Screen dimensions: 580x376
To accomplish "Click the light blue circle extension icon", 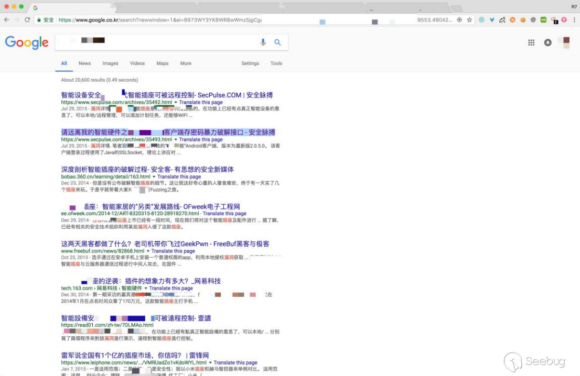I will tap(481, 20).
